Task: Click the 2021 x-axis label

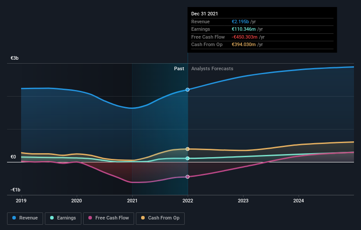Action: (132, 201)
